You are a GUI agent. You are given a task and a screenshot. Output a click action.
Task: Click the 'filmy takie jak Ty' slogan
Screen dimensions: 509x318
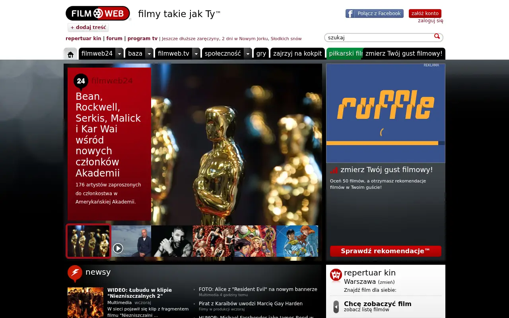point(179,14)
